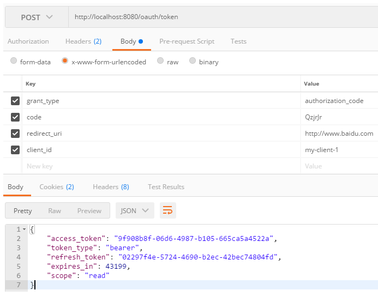Click the my-client-1 value cell
Viewport: 378px width, 296px height.
339,150
